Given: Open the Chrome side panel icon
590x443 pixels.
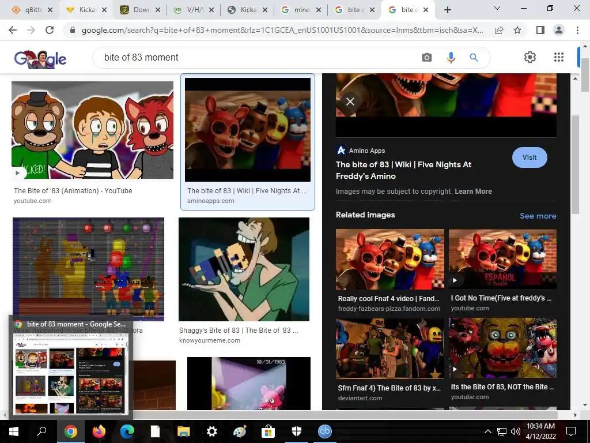Looking at the screenshot, I should click(x=540, y=30).
